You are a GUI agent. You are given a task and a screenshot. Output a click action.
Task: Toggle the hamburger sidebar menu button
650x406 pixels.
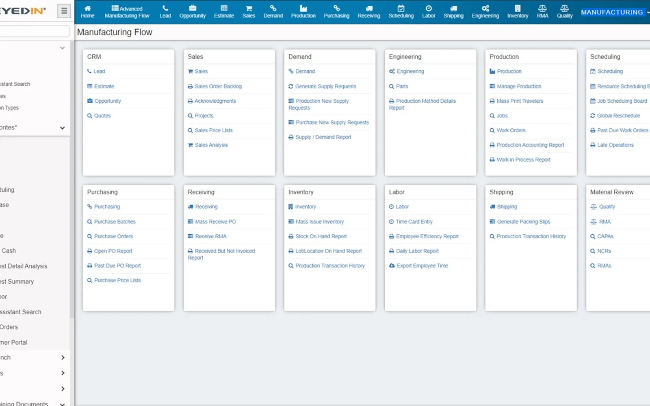(x=64, y=11)
